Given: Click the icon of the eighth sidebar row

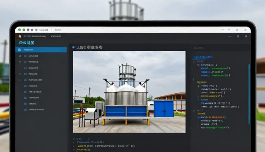Looking at the screenshot, I should point(25,92).
